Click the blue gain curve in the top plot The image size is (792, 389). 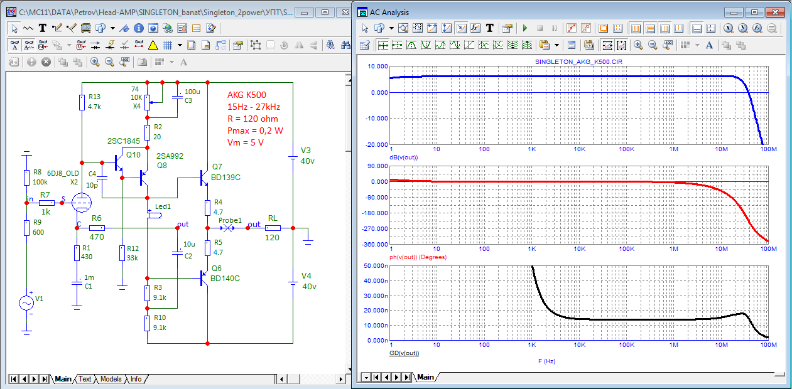pyautogui.click(x=565, y=77)
